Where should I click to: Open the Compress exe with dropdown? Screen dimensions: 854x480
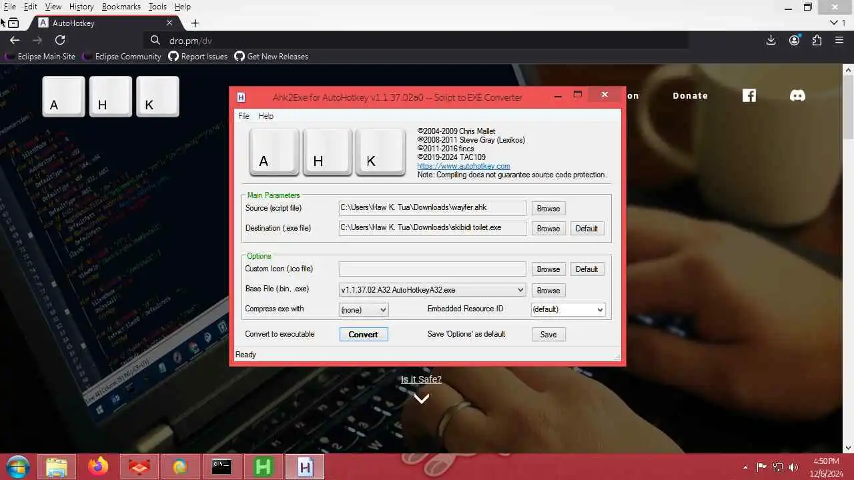(x=383, y=309)
